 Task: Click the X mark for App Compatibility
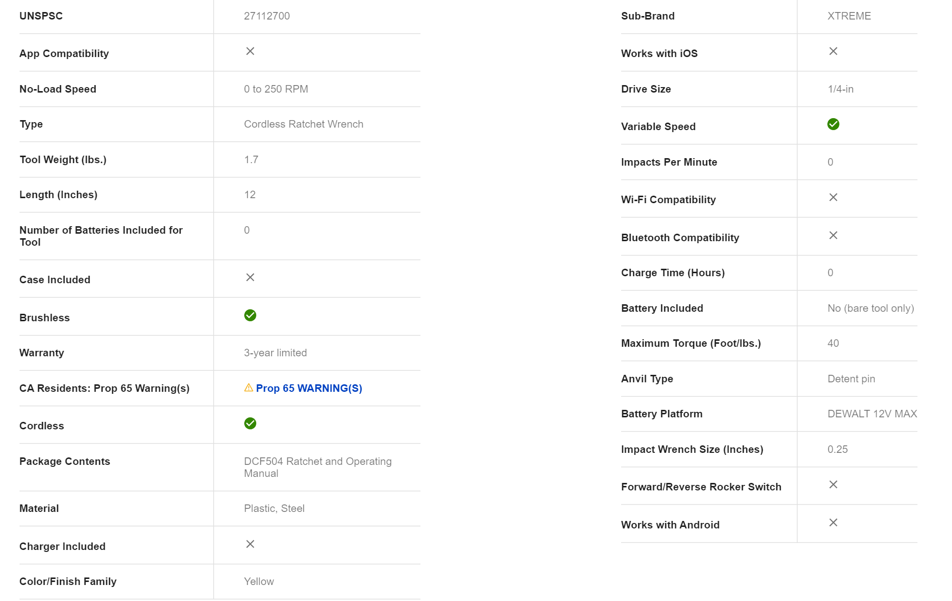click(250, 51)
